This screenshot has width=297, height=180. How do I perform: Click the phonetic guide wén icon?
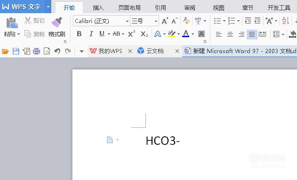click(x=198, y=21)
